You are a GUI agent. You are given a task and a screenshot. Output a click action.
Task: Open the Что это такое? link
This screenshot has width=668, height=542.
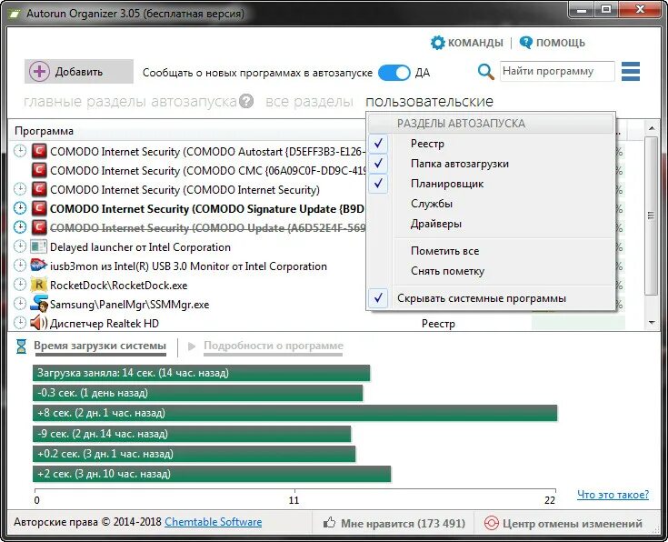point(613,494)
